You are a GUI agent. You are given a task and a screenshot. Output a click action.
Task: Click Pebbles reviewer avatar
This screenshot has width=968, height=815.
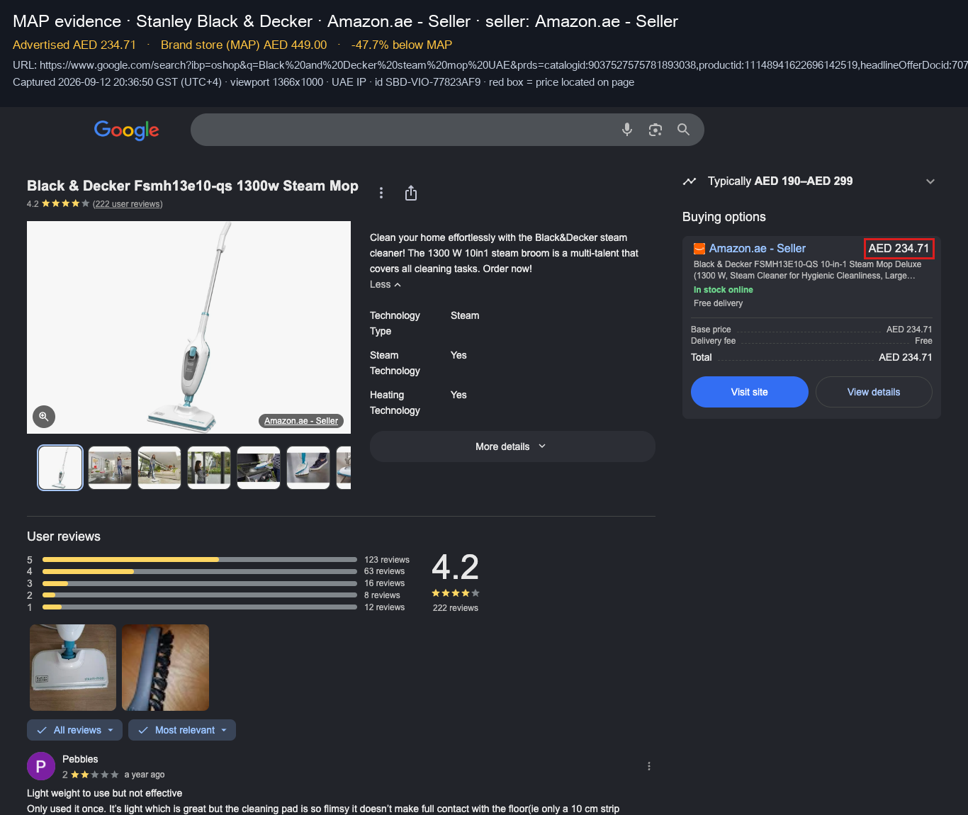(41, 766)
